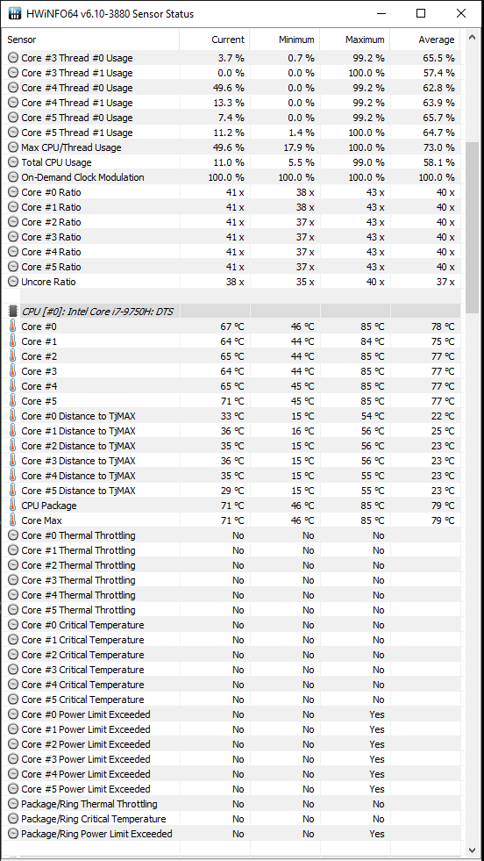Click the icon beside Core #0 Thermal Throttling
Viewport: 484px width, 861px height.
tap(13, 535)
